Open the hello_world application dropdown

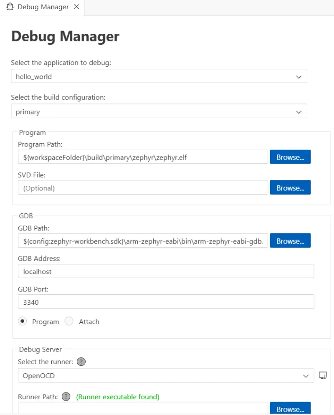159,76
